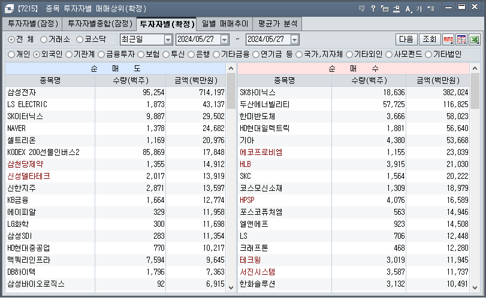Switch to 투자자별(잠정) tab
This screenshot has height=298, width=486.
click(x=32, y=23)
